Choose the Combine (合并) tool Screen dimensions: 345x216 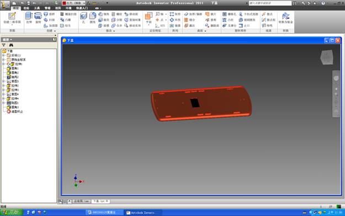click(x=116, y=25)
